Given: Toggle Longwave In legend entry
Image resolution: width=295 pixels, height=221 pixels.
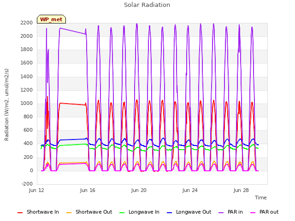Looking at the screenshot, I should coord(139,212).
